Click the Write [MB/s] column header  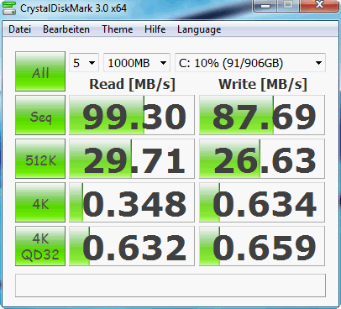(x=263, y=84)
